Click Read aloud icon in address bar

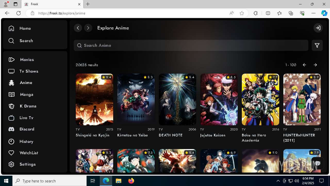pyautogui.click(x=232, y=13)
